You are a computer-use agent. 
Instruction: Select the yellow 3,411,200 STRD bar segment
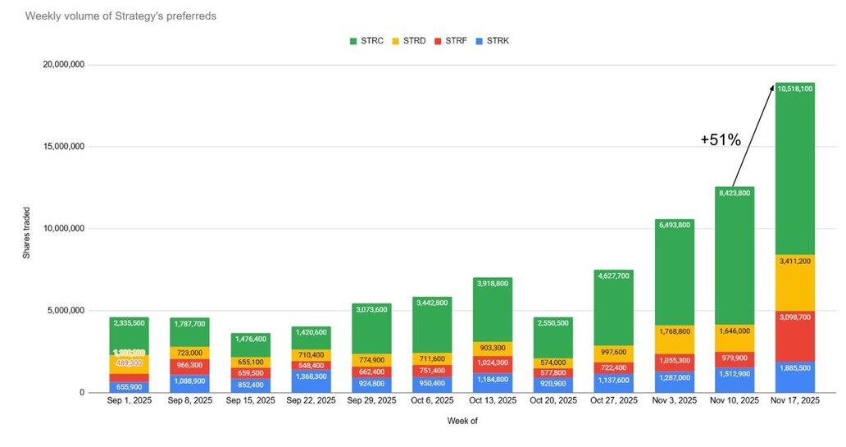point(794,283)
